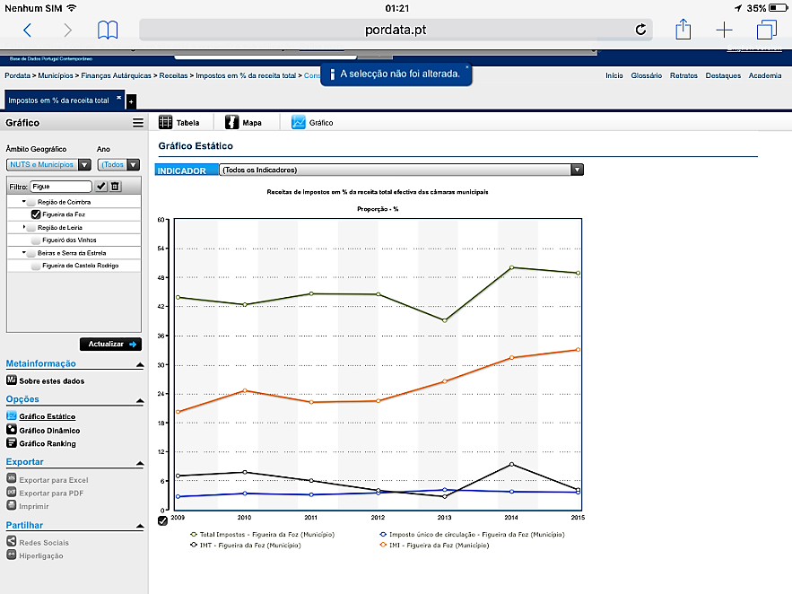Open the hamburger menu beside Gráfico
Screen dimensions: 792x594
tap(138, 123)
